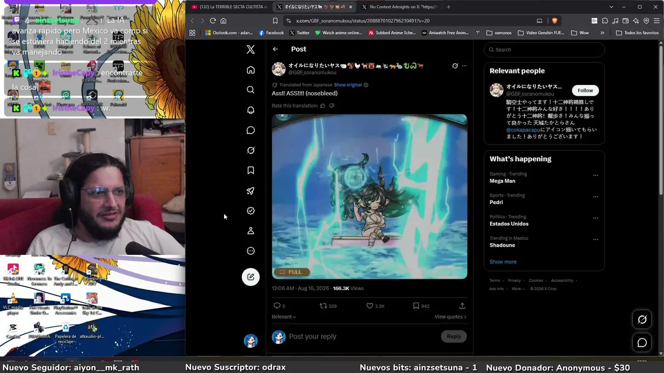Switch to the YouTube La TERRIBLE SECTA tab
The width and height of the screenshot is (664, 373).
(229, 7)
